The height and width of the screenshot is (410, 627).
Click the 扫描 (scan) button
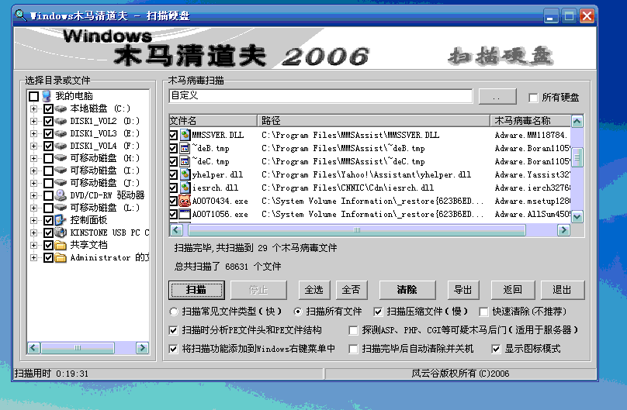pos(196,290)
